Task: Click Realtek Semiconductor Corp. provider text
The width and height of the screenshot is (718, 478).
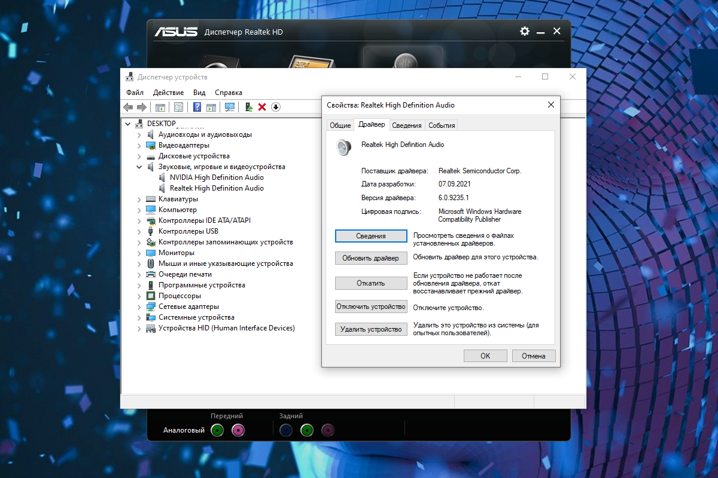Action: [480, 171]
